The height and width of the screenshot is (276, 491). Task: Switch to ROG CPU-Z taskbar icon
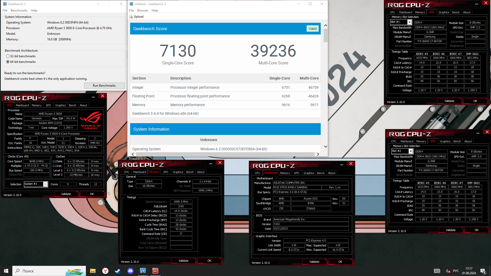(x=155, y=271)
